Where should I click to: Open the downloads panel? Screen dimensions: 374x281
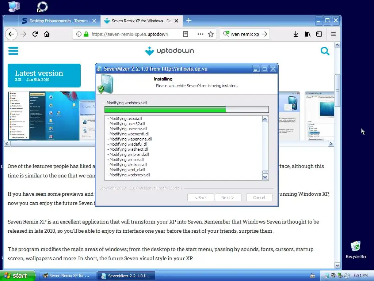pos(296,34)
